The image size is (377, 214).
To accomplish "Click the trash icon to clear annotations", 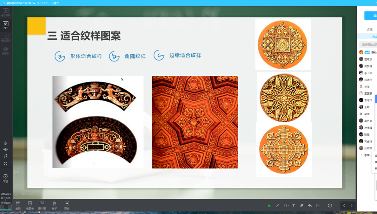I will point(317,206).
